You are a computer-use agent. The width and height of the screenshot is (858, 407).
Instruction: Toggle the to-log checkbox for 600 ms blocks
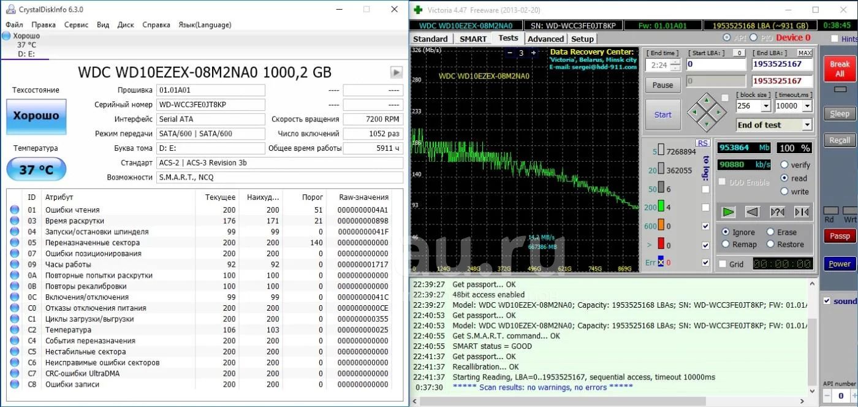[705, 226]
